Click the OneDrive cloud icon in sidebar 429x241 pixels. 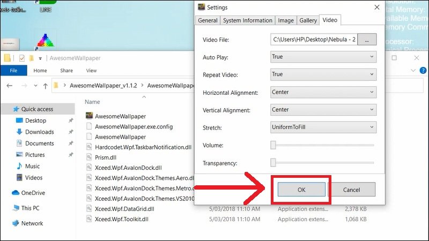16,193
